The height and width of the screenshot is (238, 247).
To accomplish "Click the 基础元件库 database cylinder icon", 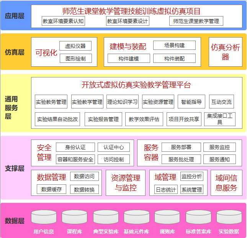I will (136, 217).
